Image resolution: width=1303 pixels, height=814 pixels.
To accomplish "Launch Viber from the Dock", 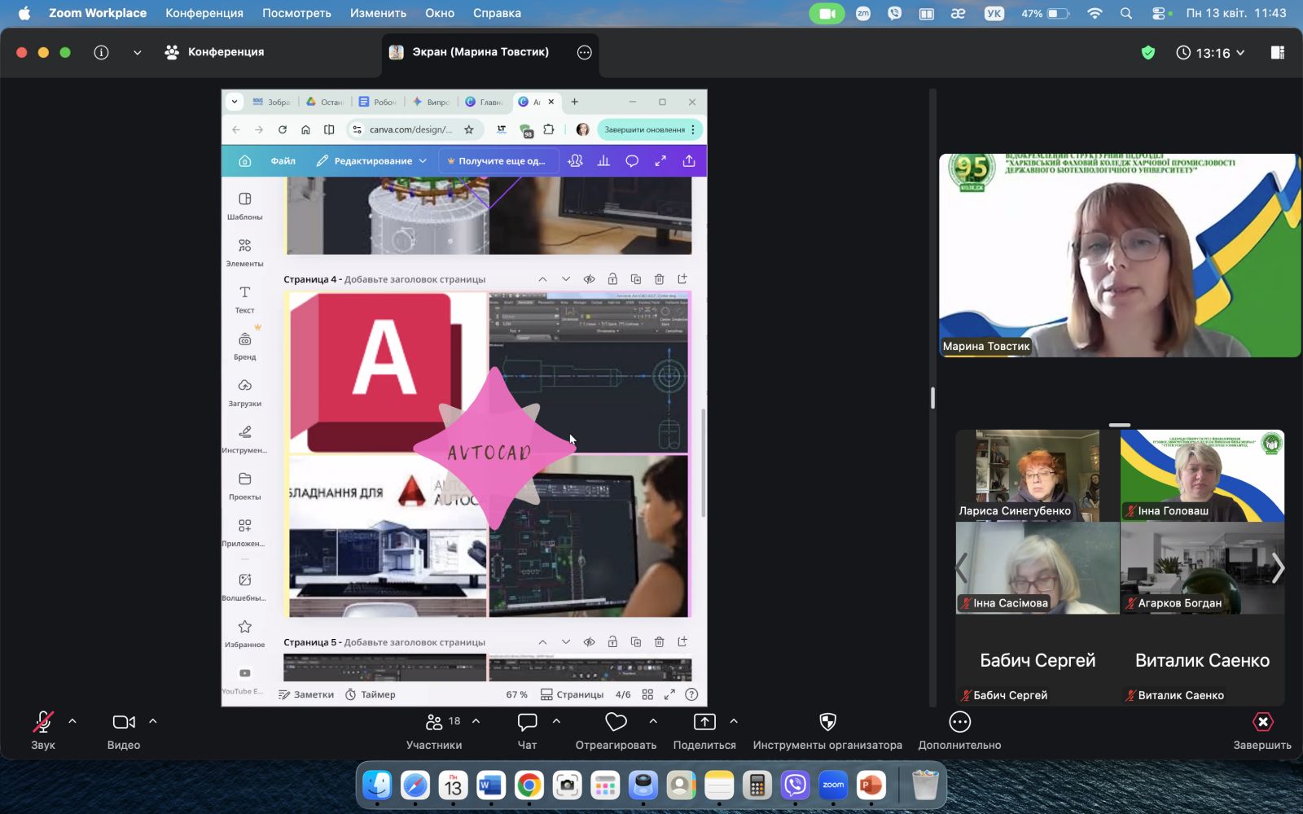I will tap(795, 786).
